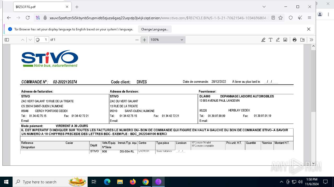334x187 pixels.
Task: Save the PDF document
Action: 302,40
